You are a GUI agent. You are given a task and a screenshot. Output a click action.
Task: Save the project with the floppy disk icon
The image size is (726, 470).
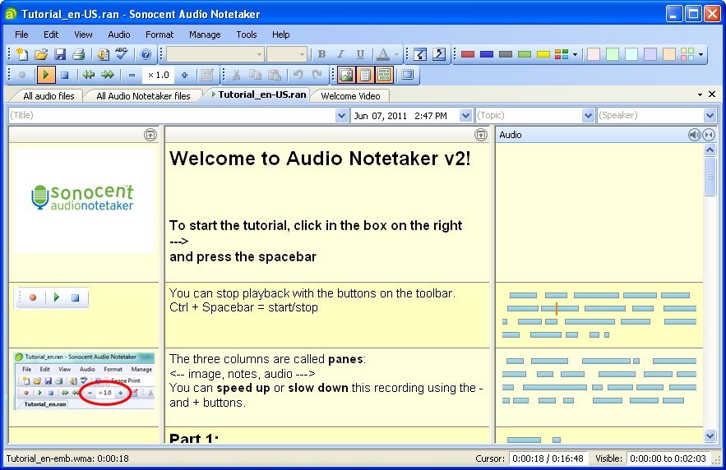[x=60, y=54]
